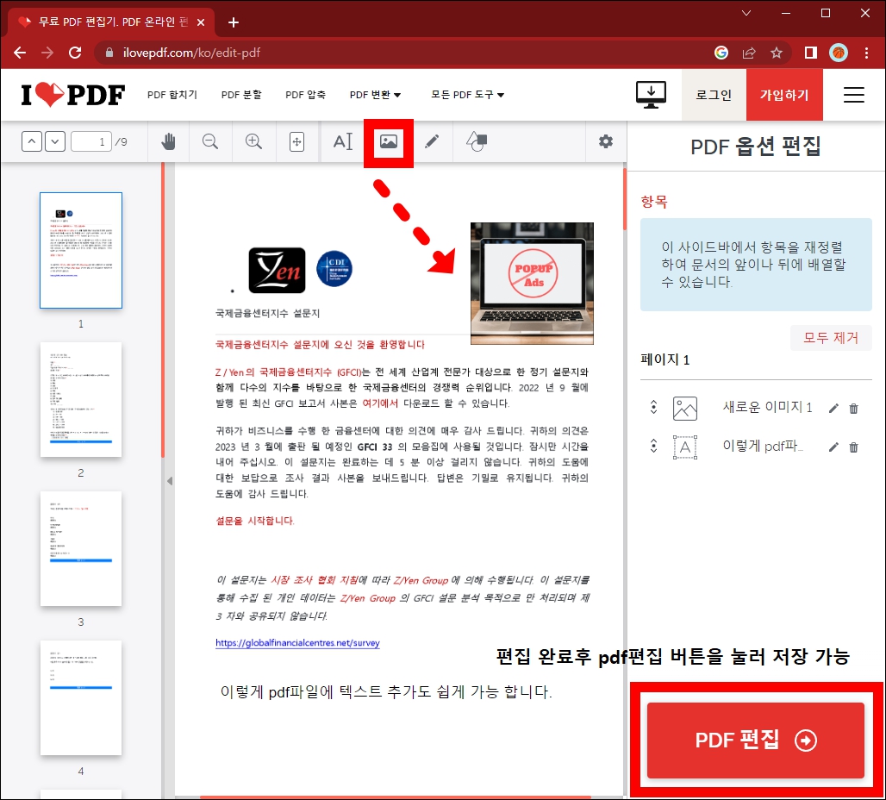Open the editor settings gear
Image resolution: width=886 pixels, height=800 pixels.
point(606,141)
